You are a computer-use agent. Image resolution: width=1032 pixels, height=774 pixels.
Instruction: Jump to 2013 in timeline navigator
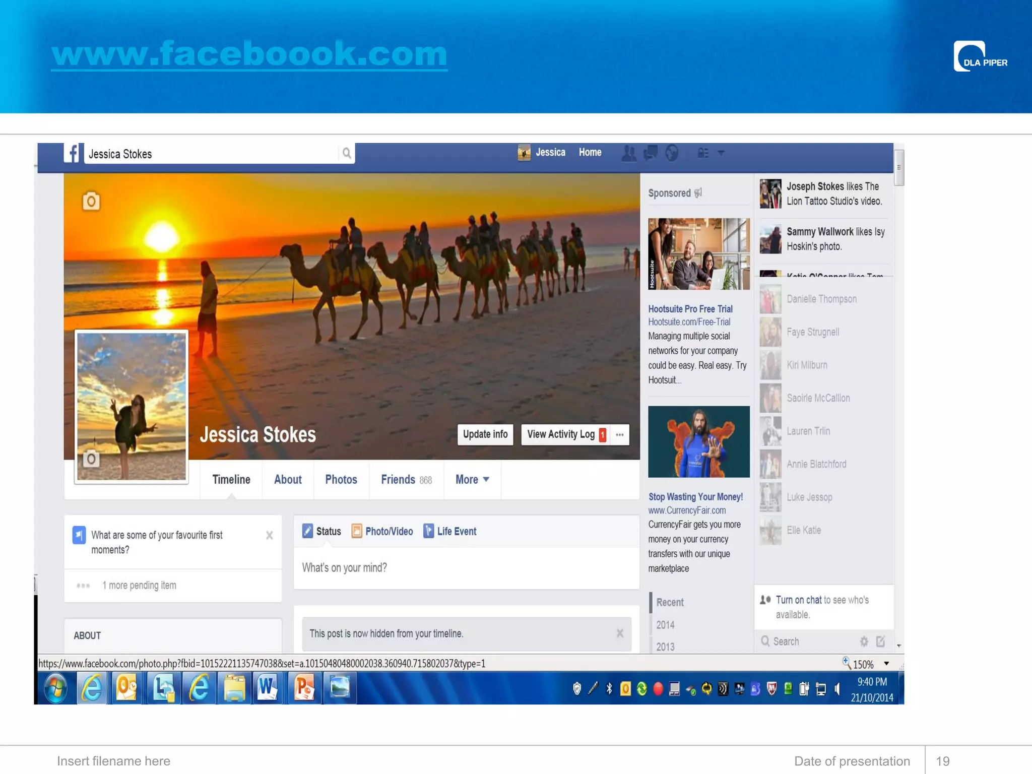tap(665, 647)
